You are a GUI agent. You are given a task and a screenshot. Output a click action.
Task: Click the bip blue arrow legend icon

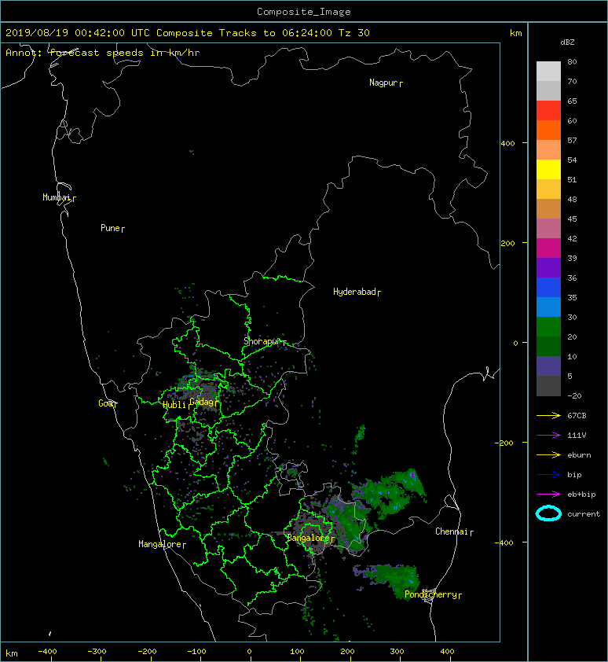(548, 475)
